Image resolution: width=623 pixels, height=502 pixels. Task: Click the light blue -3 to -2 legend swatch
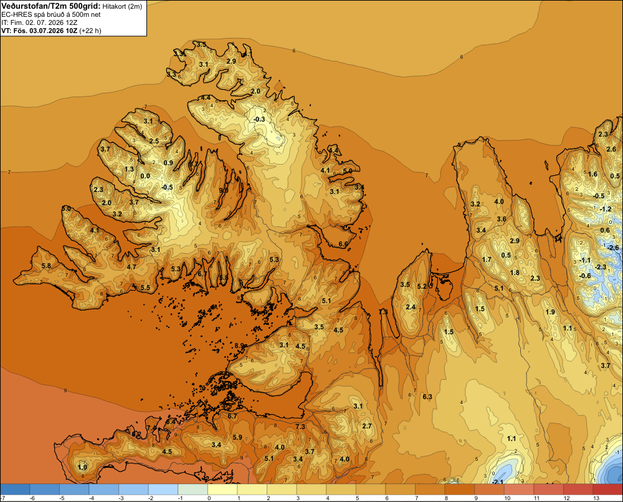point(133,490)
